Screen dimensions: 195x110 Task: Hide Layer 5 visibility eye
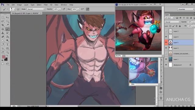166,42
